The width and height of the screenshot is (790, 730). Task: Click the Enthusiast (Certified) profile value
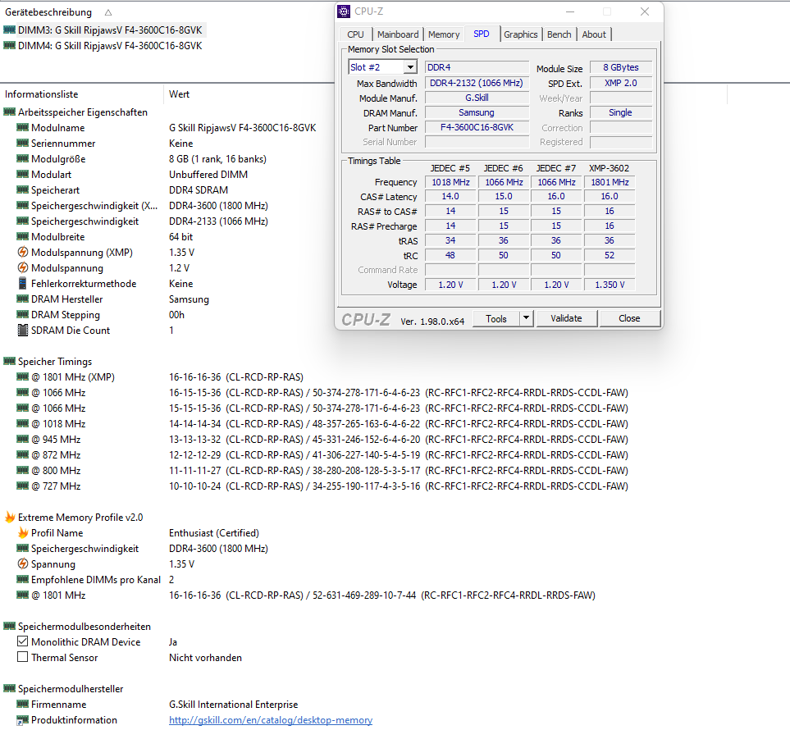214,532
